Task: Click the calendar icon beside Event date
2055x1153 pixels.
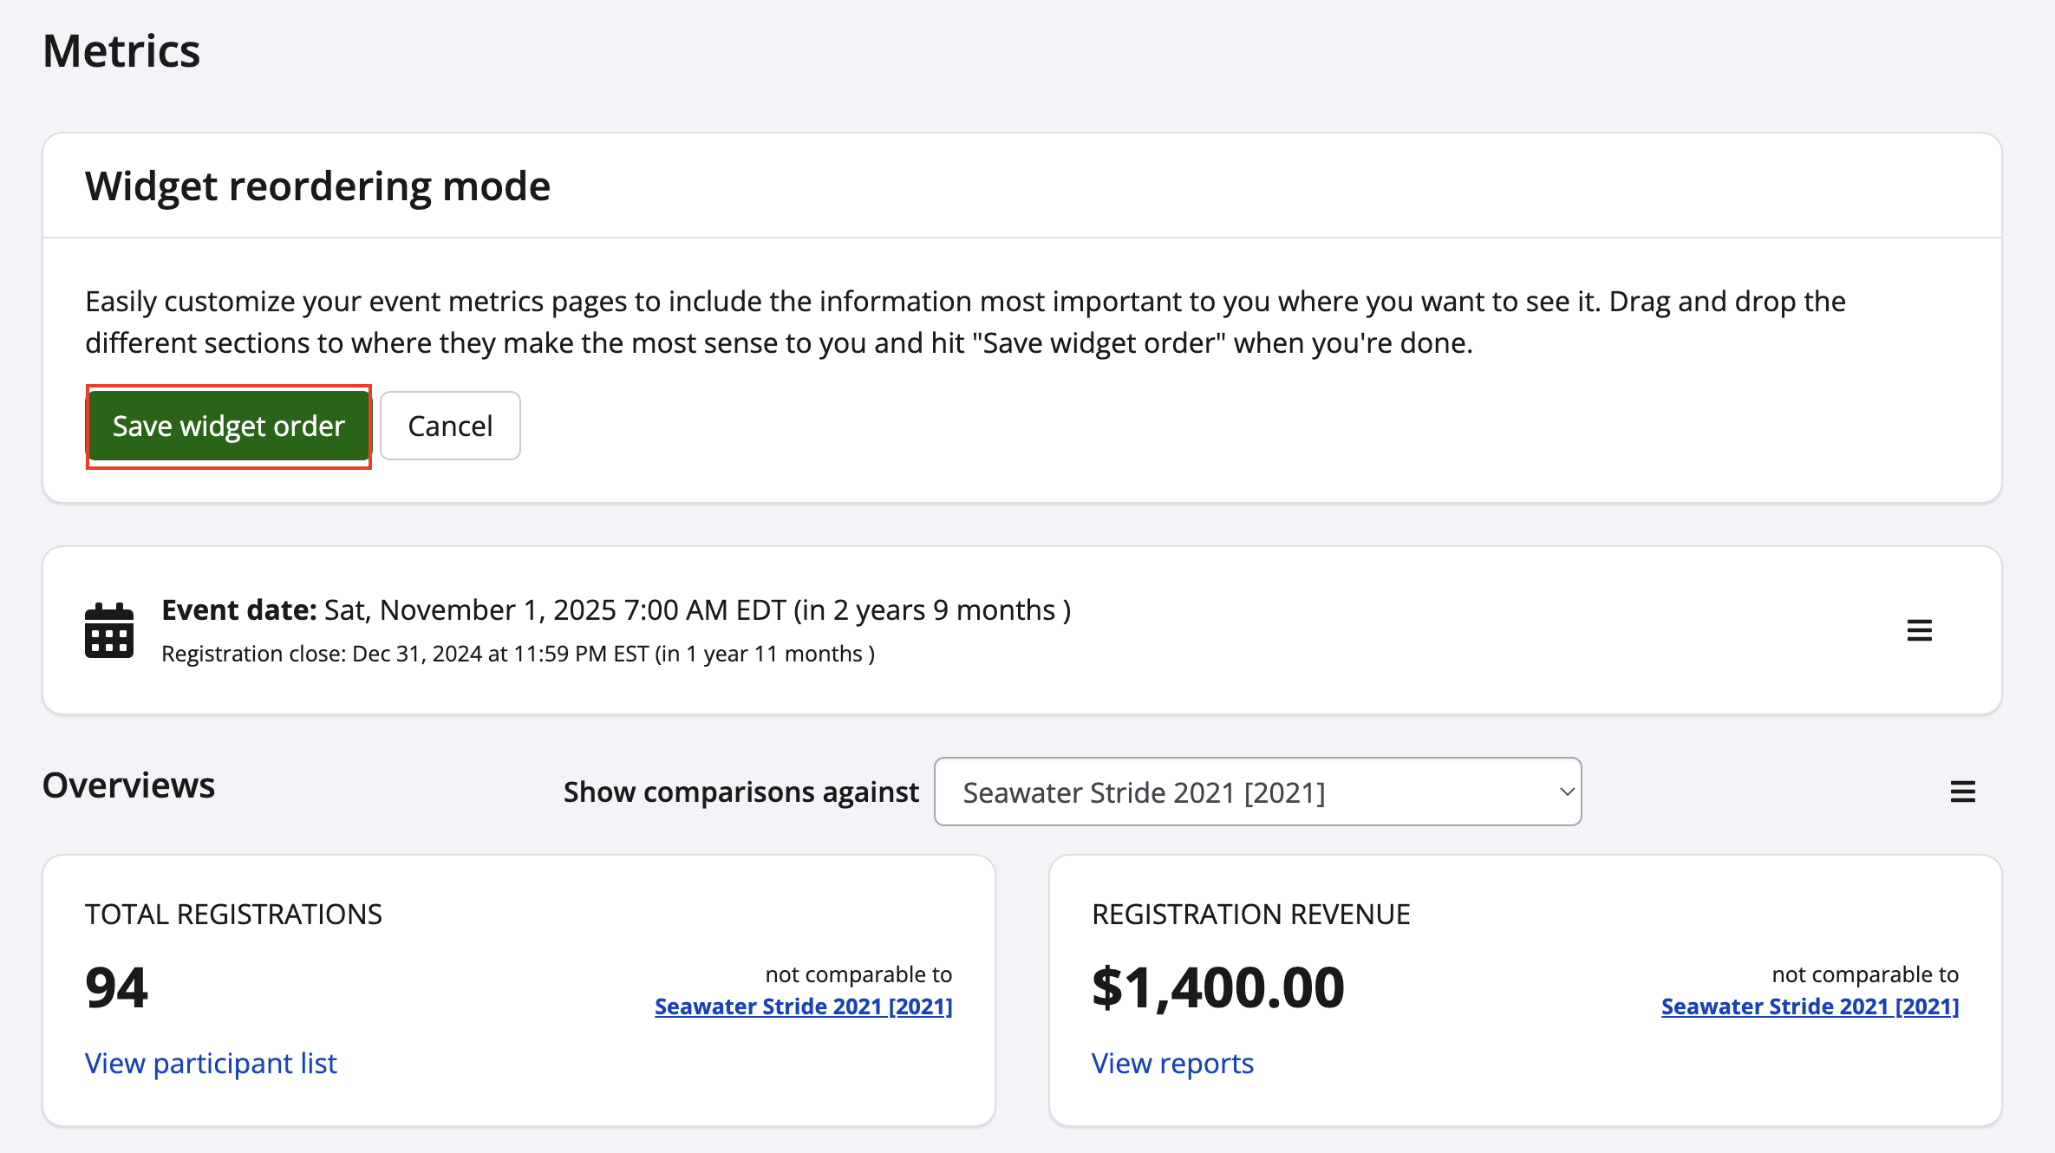Action: (109, 630)
